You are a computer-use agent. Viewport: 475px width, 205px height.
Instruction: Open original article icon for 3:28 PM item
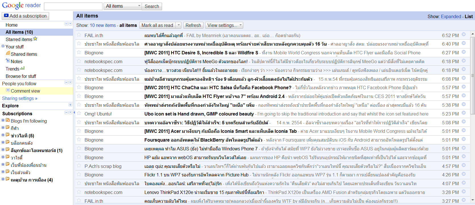pos(464,191)
